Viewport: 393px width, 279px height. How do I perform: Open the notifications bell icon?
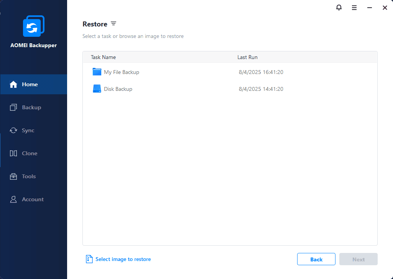click(339, 8)
